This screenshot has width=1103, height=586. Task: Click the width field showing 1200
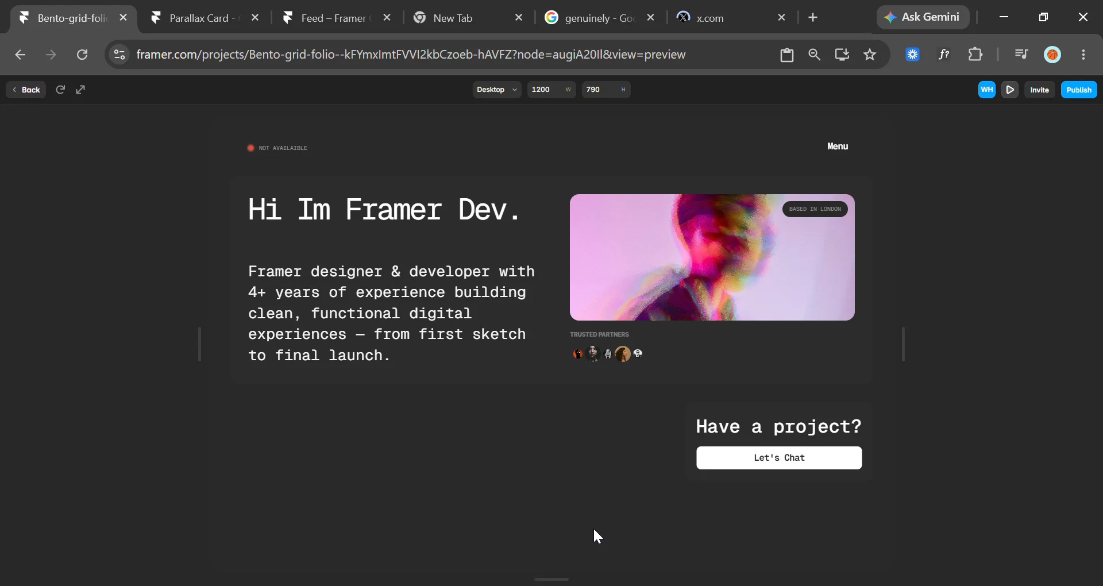pyautogui.click(x=551, y=90)
